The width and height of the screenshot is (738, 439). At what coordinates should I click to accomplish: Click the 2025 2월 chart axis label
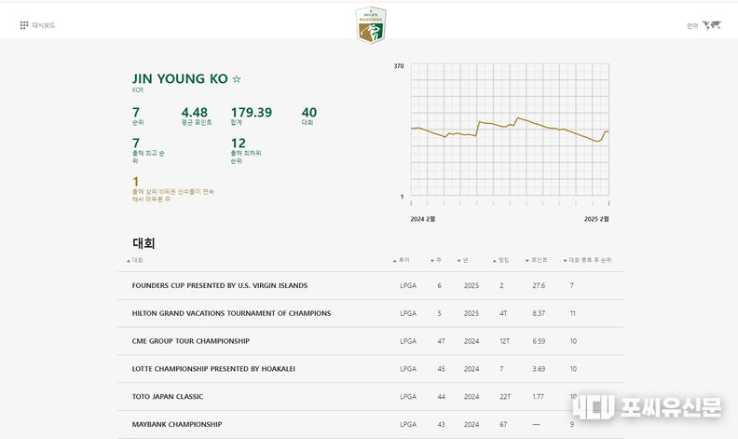(x=596, y=219)
